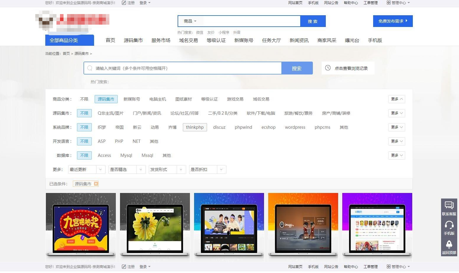Open the 商品 search type dropdown
Screen dimensions: 459x273
[x=190, y=21]
